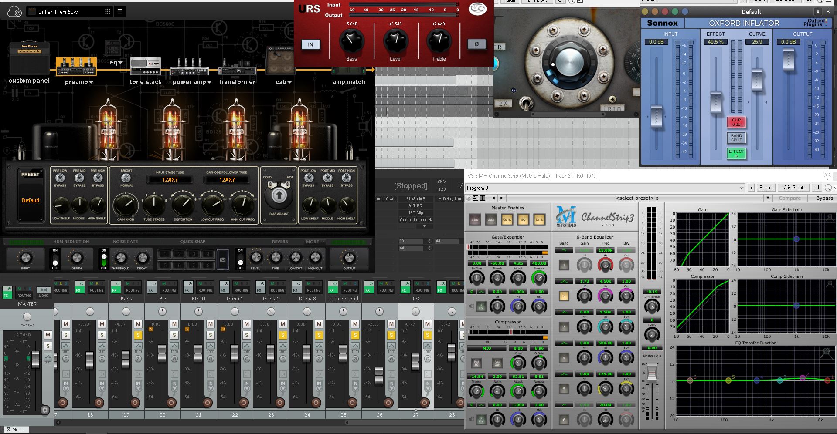Toggle EFFECT IN in Oxford Inflator
Image resolution: width=837 pixels, height=434 pixels.
pyautogui.click(x=736, y=153)
